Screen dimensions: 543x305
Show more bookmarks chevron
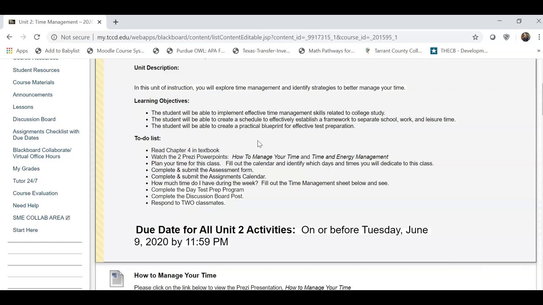point(539,51)
